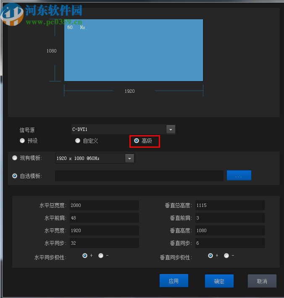The image size is (284, 298).
Task: Choose the 现有模板 radio button
Action: click(x=15, y=158)
